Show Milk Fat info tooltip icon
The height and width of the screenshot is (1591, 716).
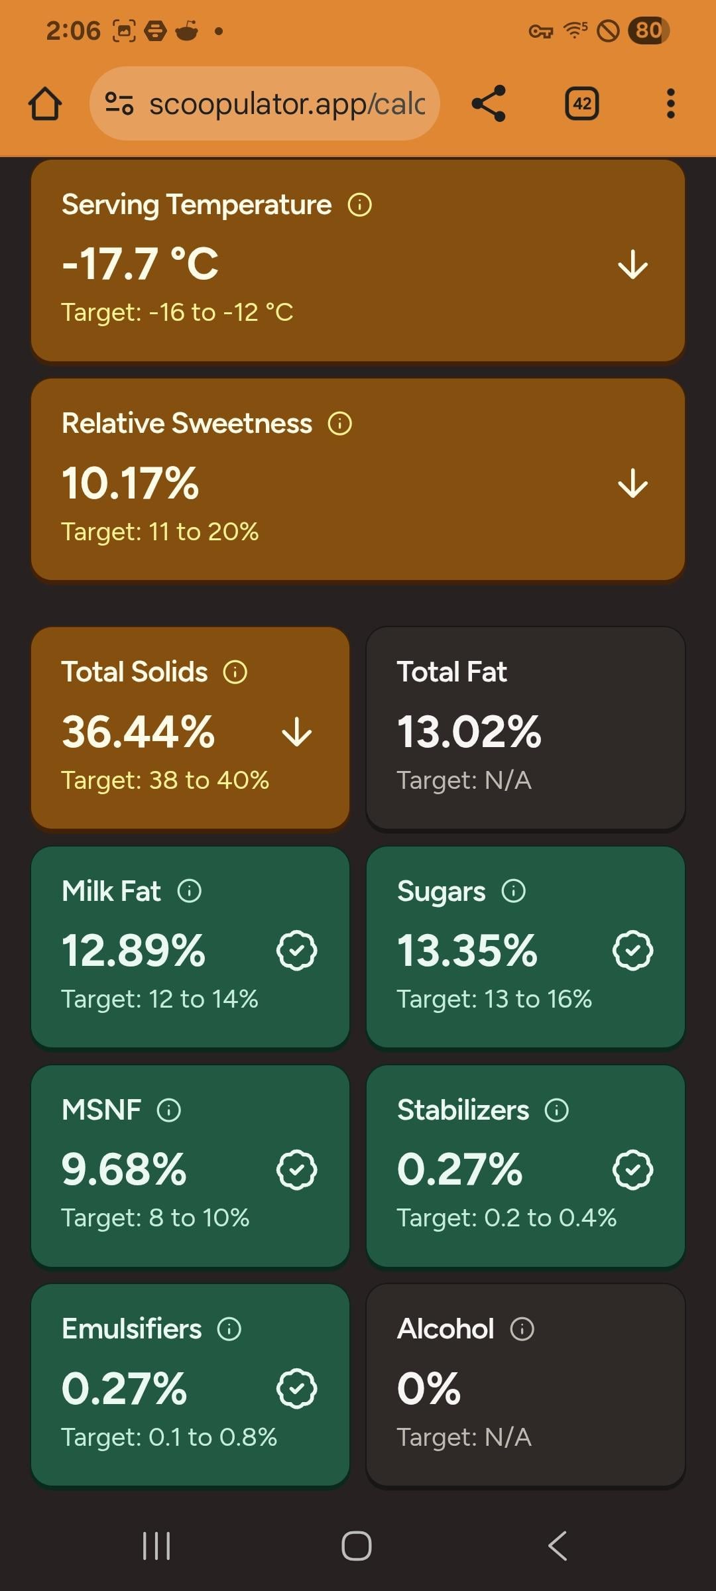(190, 891)
